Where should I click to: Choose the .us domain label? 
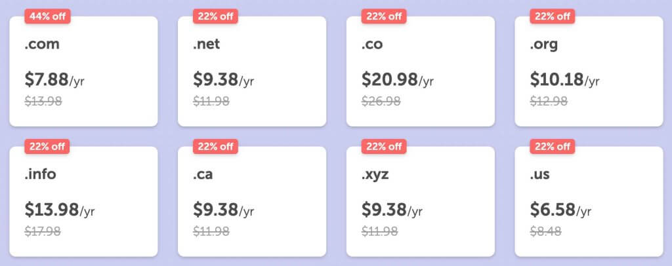pyautogui.click(x=541, y=176)
